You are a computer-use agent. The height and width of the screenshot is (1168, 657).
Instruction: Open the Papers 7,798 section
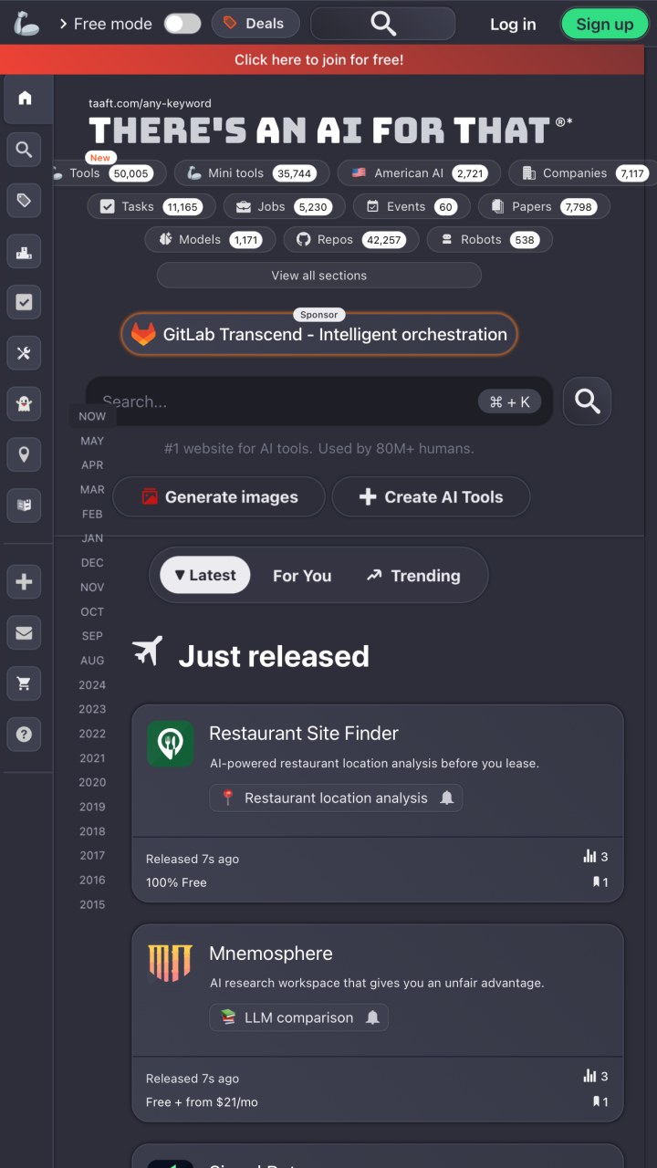tap(544, 207)
